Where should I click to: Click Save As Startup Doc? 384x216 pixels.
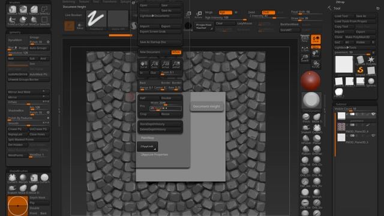(160, 42)
